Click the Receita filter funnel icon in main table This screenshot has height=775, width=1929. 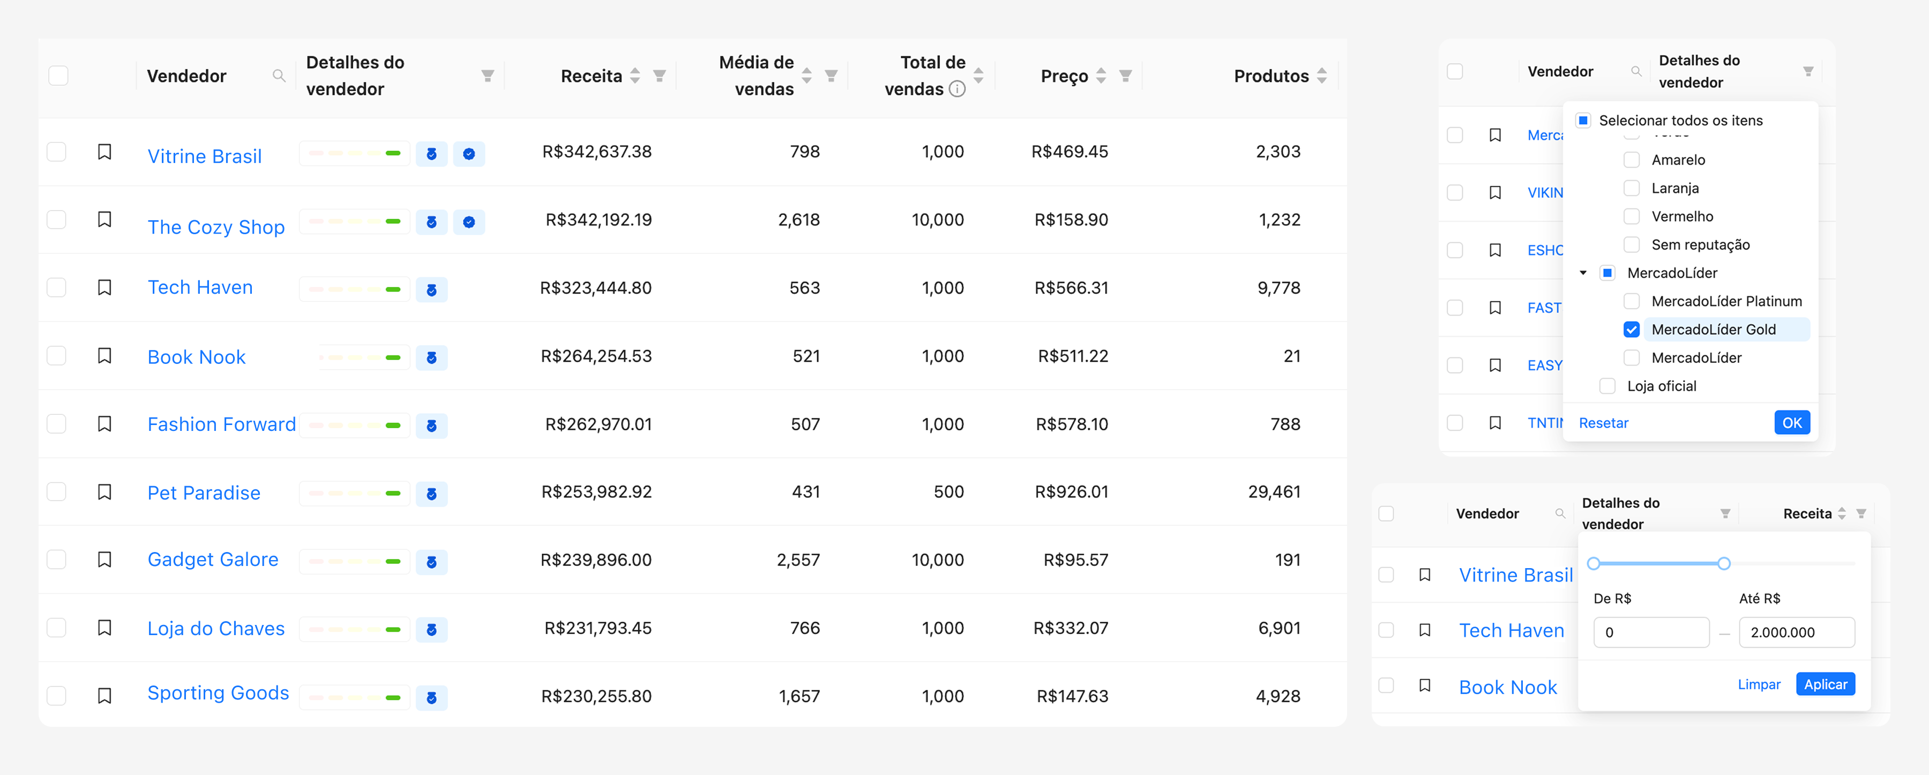click(x=659, y=76)
